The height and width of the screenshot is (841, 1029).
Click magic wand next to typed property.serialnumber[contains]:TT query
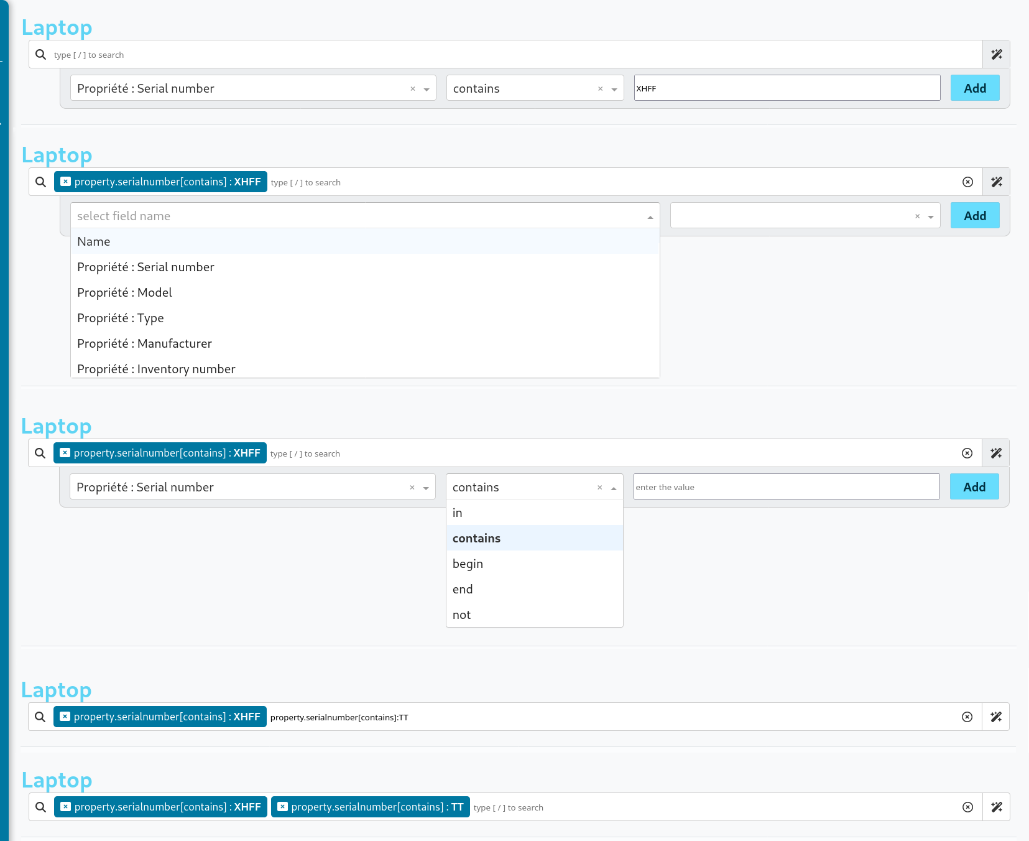(995, 717)
